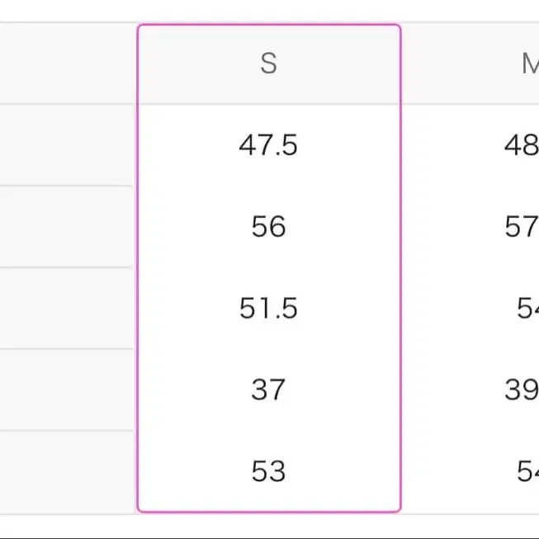Click the row label cell beside 53
539x539 pixels.
68,472
